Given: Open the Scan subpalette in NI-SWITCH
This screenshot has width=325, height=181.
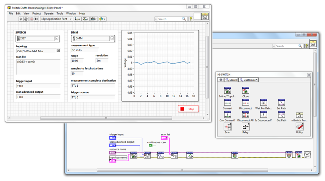Looking at the screenshot, I should (x=228, y=126).
